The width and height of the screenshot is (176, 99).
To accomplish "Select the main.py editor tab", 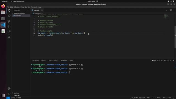I will (x=36, y=10).
